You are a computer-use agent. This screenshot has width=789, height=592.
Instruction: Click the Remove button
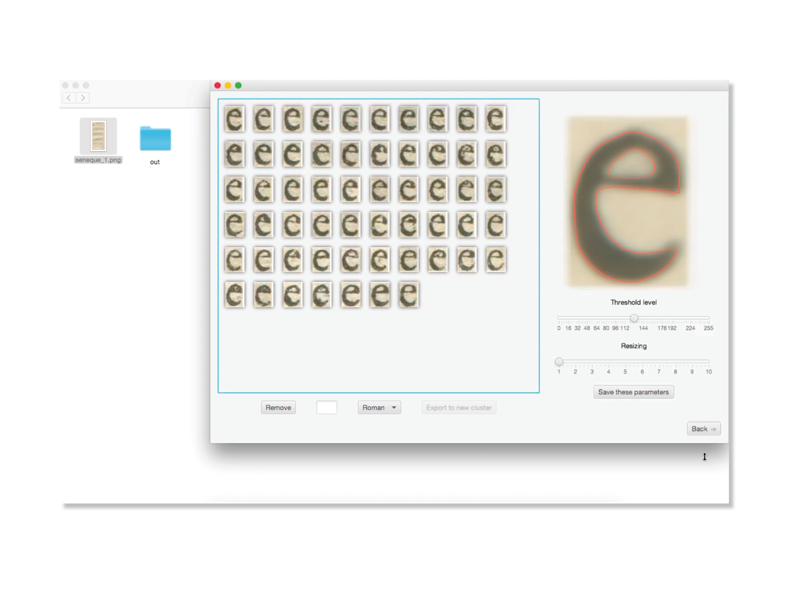pyautogui.click(x=278, y=408)
